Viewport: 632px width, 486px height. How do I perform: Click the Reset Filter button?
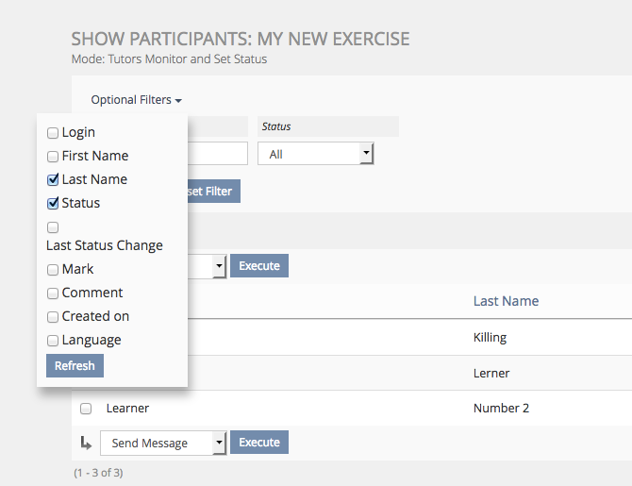click(x=213, y=192)
